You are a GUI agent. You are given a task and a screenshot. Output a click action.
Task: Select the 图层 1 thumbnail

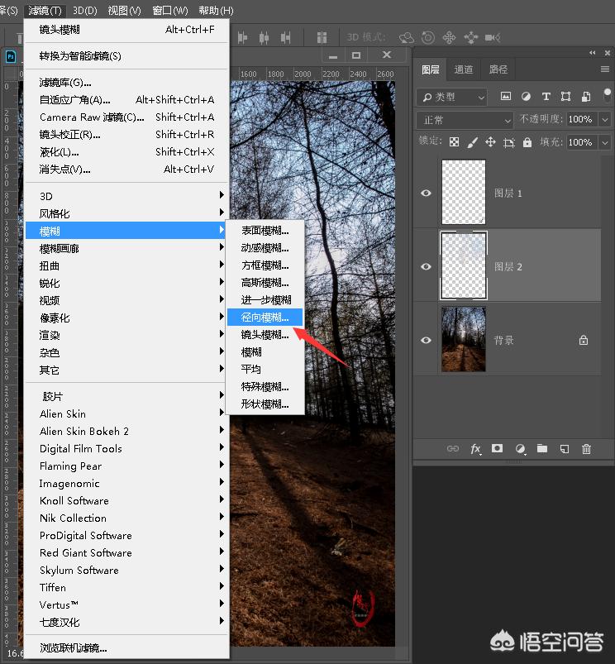click(x=464, y=193)
